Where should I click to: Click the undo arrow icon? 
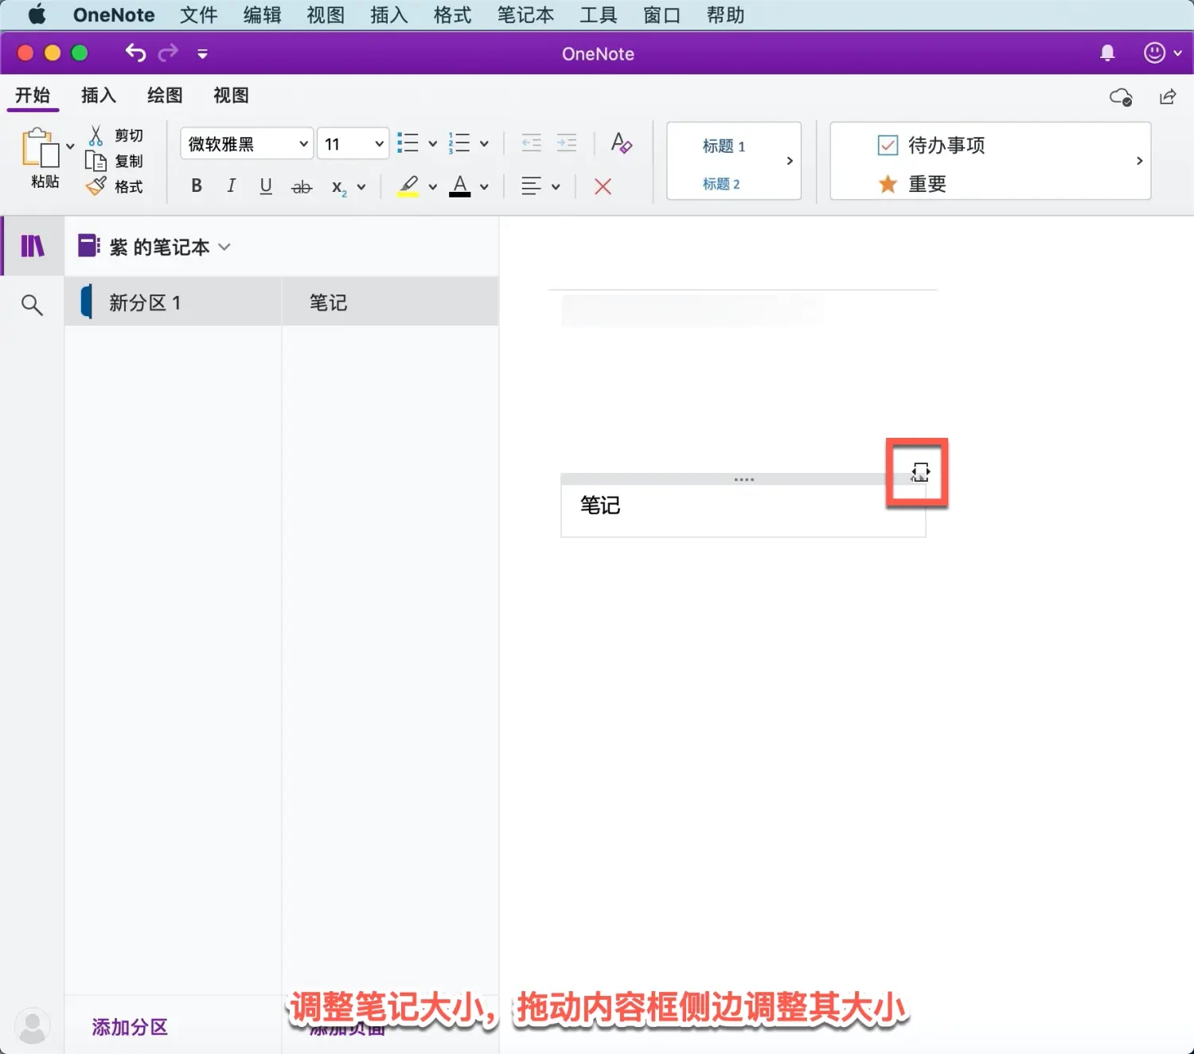click(x=135, y=53)
